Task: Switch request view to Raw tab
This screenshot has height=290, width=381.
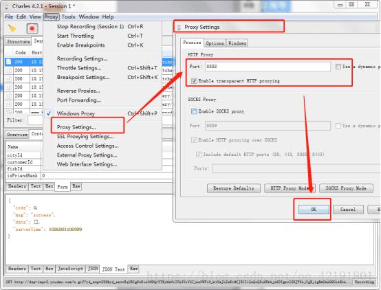Action: click(76, 186)
